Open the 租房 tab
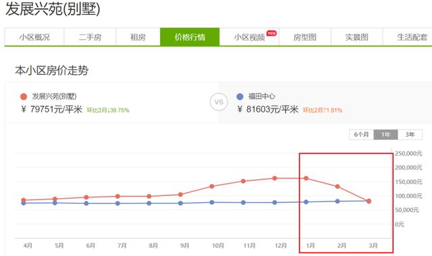Screen dimensions: 432x256 click(138, 37)
